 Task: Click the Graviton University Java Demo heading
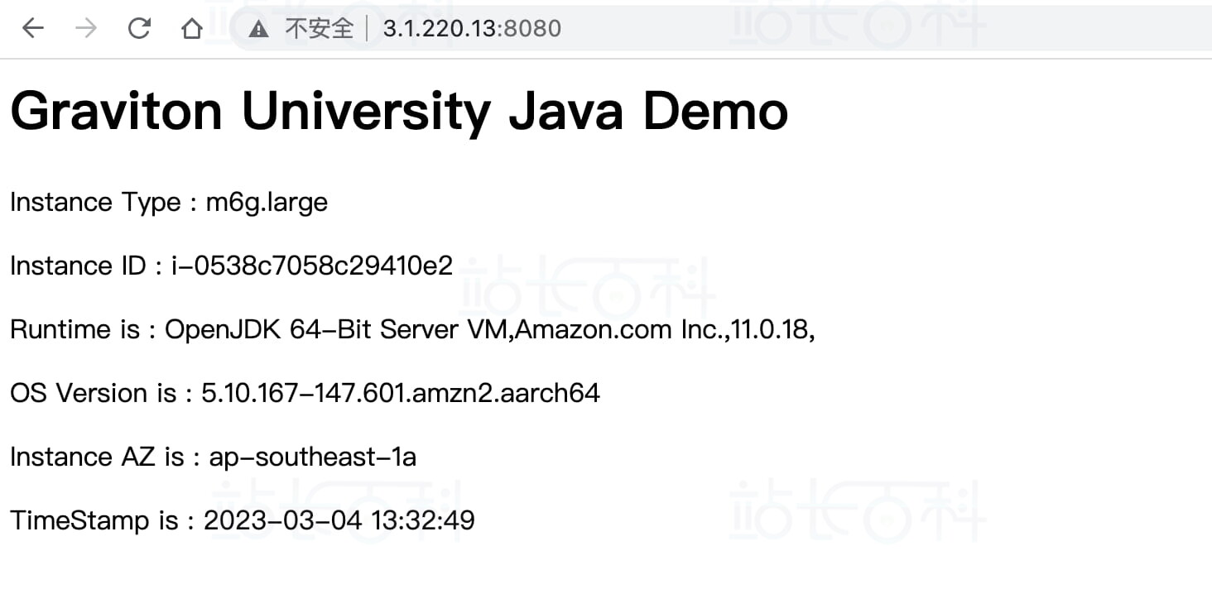click(399, 111)
